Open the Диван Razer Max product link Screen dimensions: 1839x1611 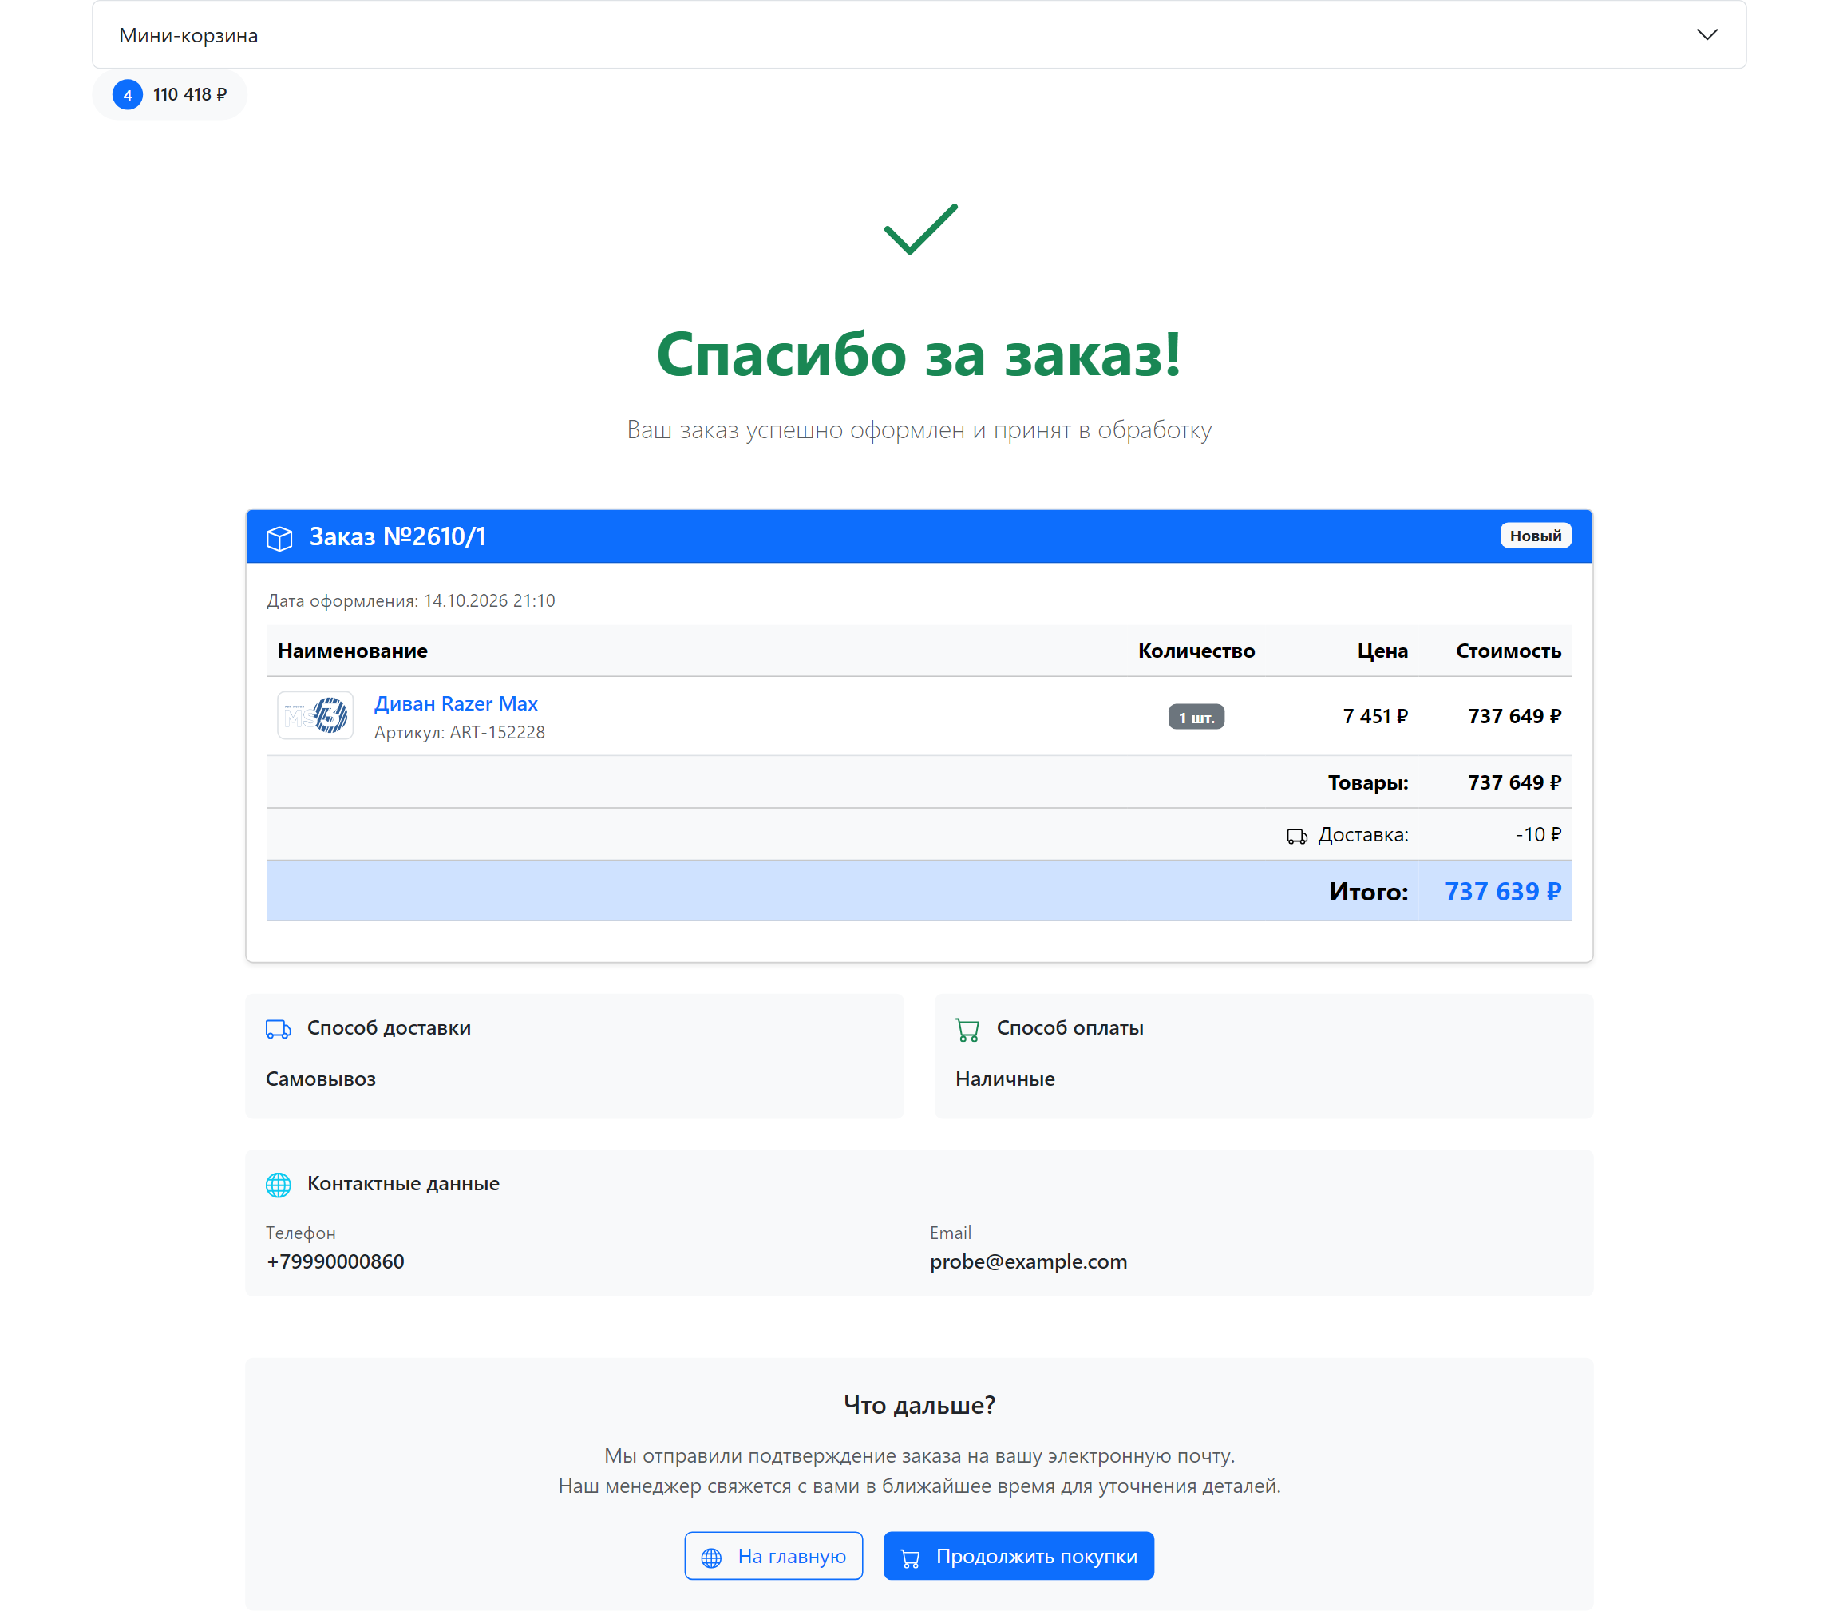click(456, 703)
